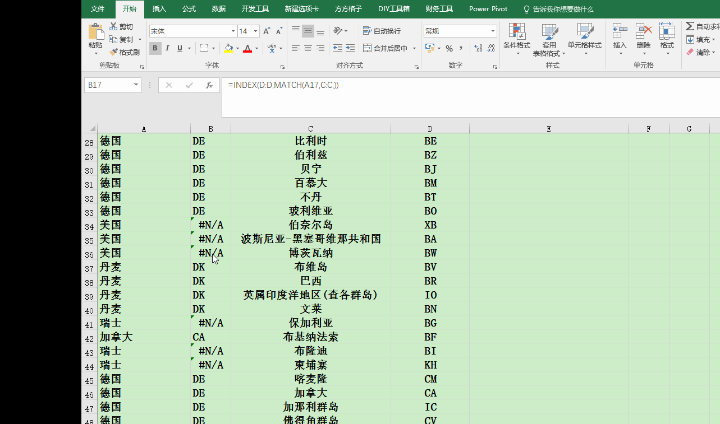The image size is (720, 424).
Task: Switch to the 公式 (Formulas) tab
Action: tap(189, 9)
